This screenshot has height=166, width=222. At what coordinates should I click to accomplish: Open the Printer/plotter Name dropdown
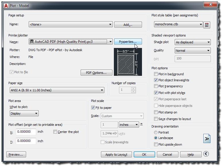[x=71, y=42]
